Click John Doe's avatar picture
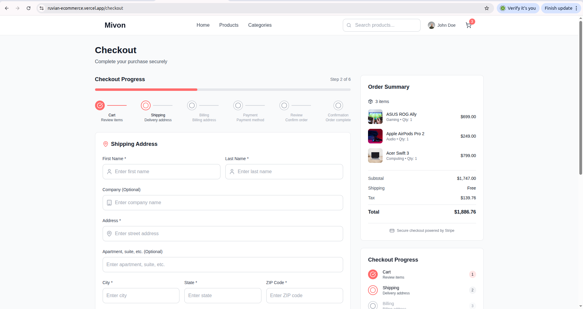This screenshot has width=583, height=309. pos(431,25)
